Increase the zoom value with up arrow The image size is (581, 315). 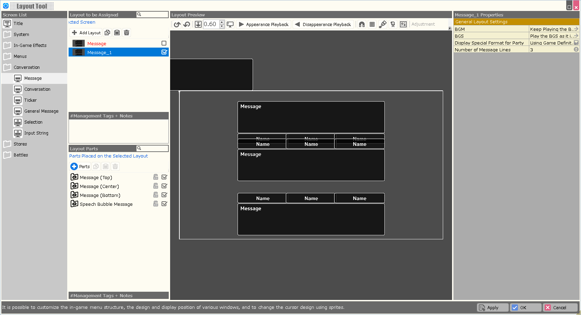(x=222, y=22)
